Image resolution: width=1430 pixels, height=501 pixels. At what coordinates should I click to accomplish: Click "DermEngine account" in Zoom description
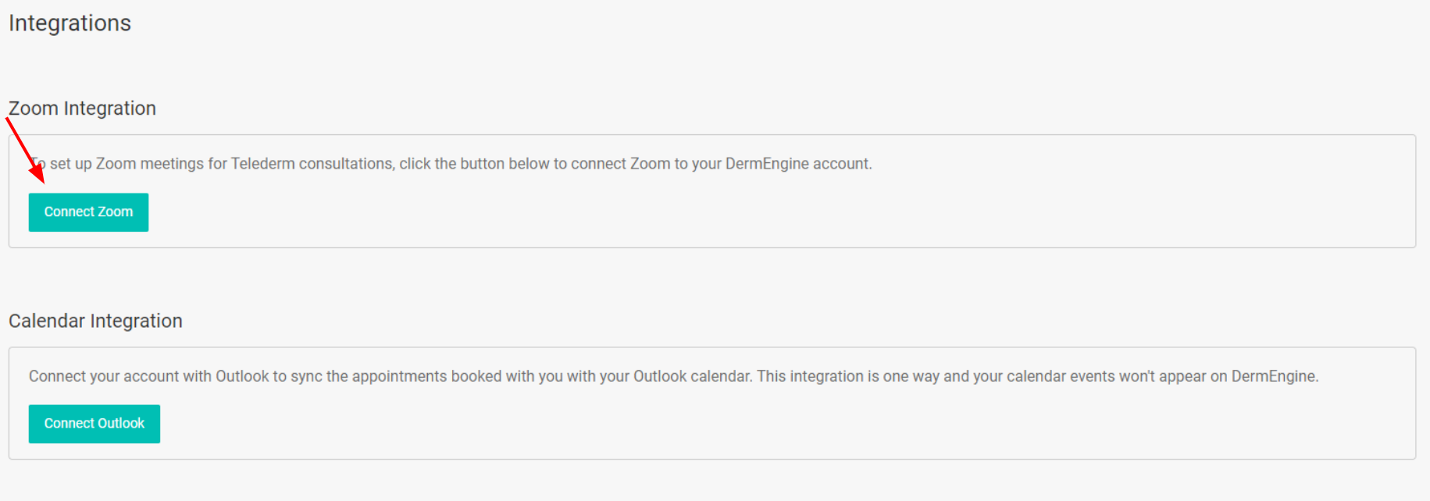(797, 164)
